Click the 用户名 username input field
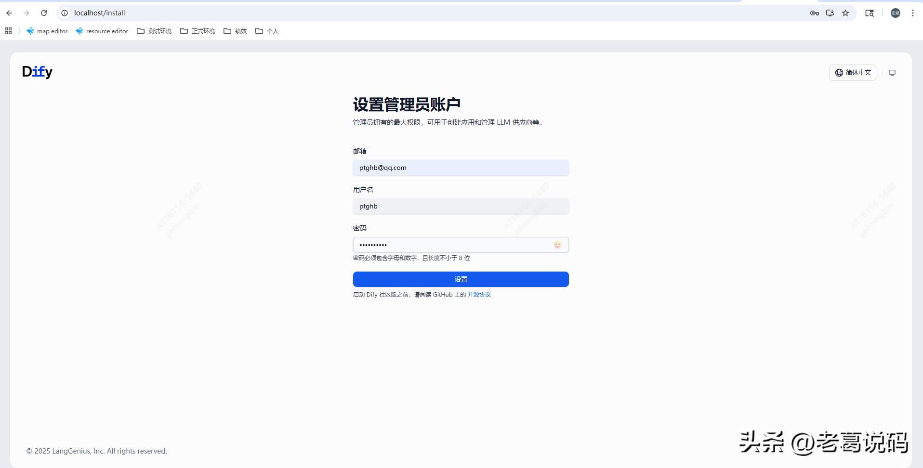923x468 pixels. [x=461, y=206]
